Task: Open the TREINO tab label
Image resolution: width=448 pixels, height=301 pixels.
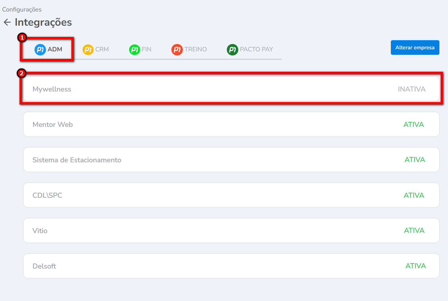Action: point(196,49)
